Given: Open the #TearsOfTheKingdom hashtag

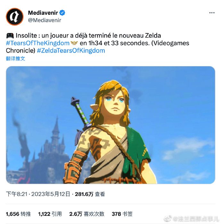Looking at the screenshot, I should click(38, 43).
